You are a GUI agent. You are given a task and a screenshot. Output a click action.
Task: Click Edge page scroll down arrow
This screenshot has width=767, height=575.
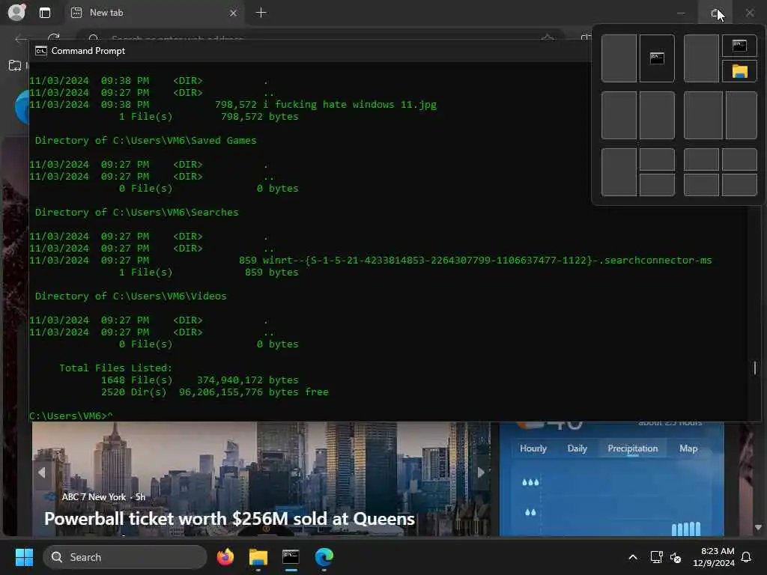click(x=758, y=527)
